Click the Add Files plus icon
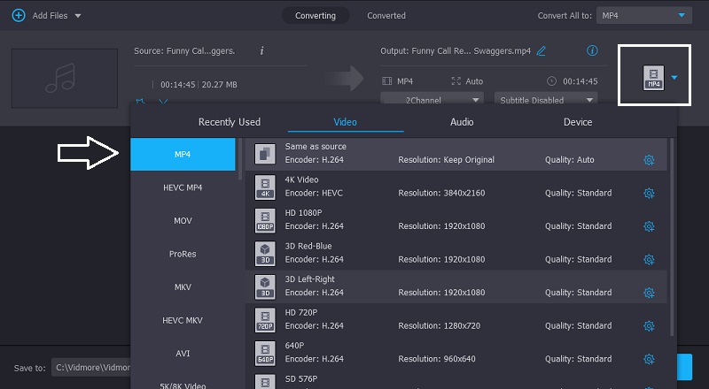 point(18,16)
